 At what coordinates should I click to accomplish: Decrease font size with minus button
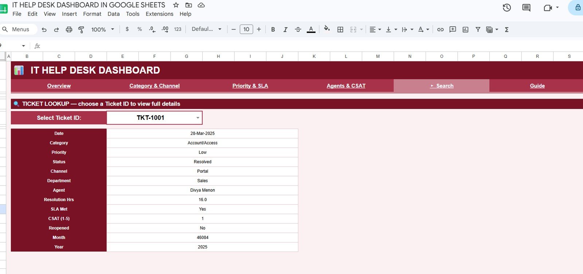234,29
